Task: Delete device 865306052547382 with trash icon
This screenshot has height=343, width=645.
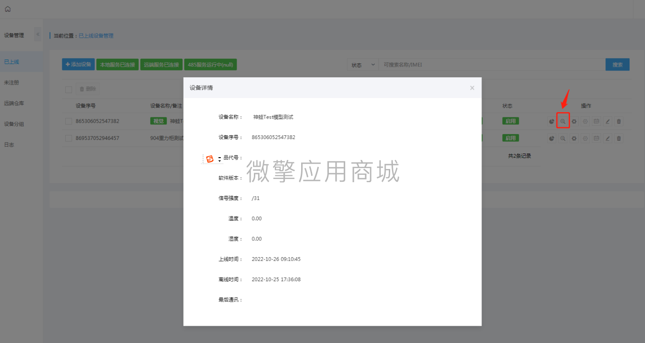Action: (619, 121)
